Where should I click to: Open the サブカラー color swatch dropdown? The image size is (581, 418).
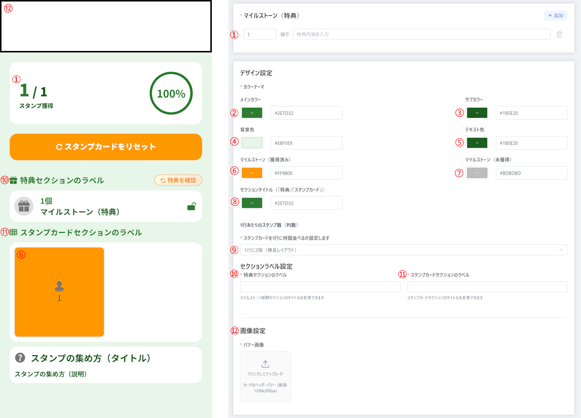pos(477,113)
